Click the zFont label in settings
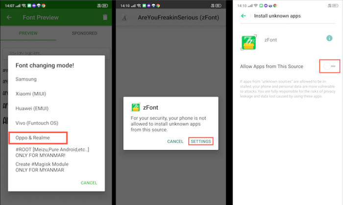The height and width of the screenshot is (205, 343). 270,40
